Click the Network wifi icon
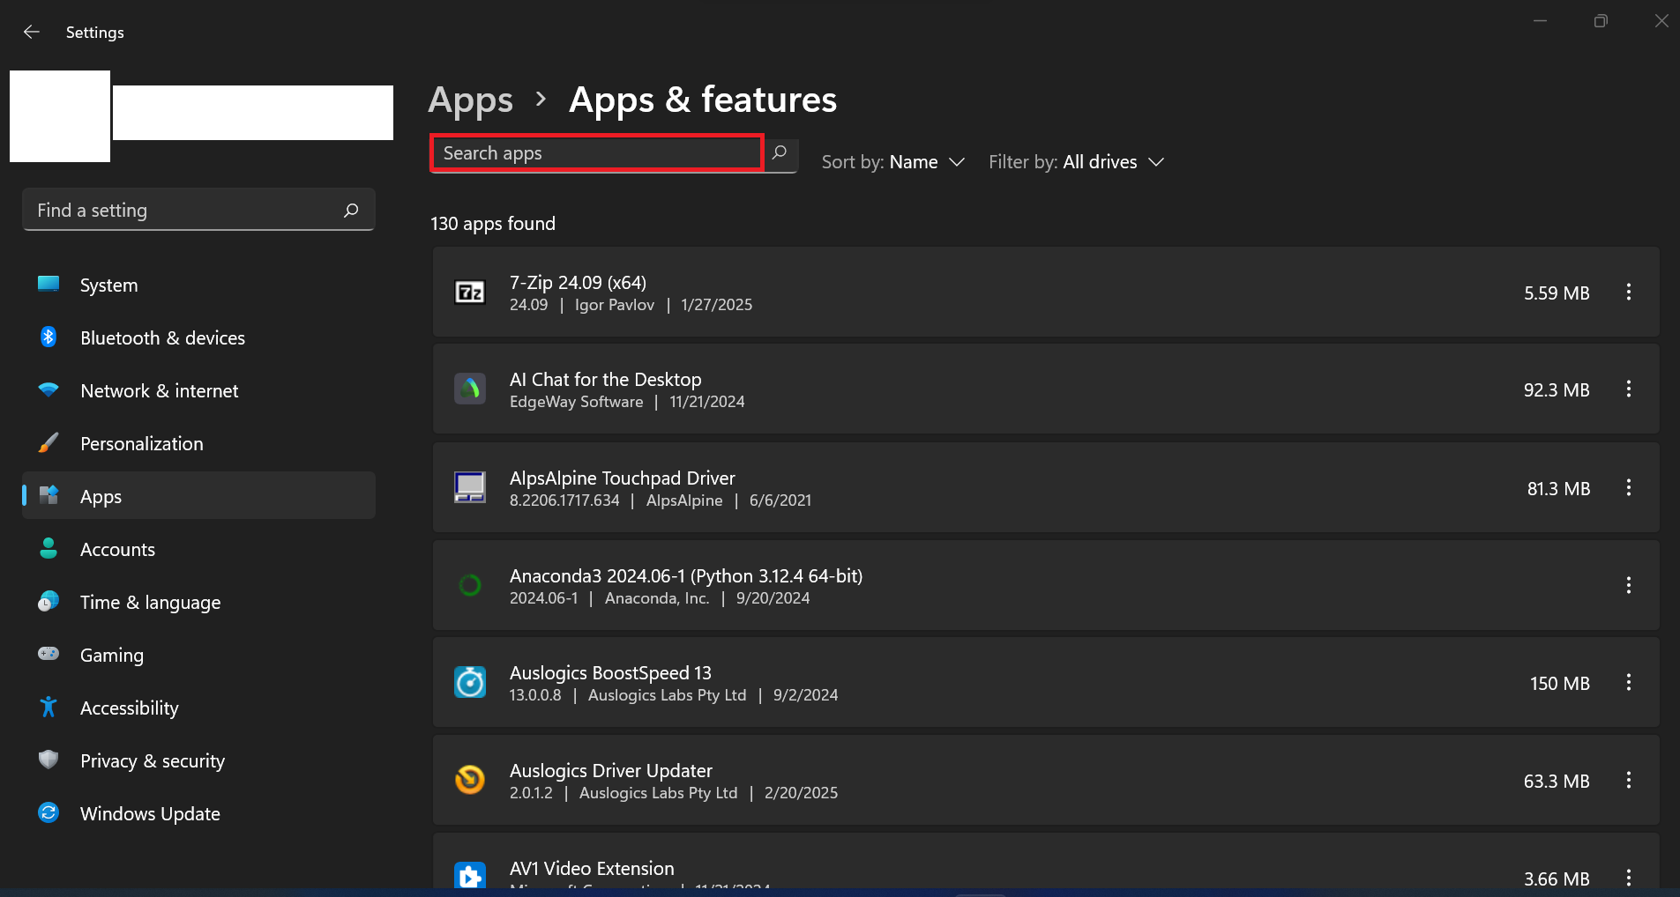This screenshot has width=1680, height=897. tap(49, 389)
